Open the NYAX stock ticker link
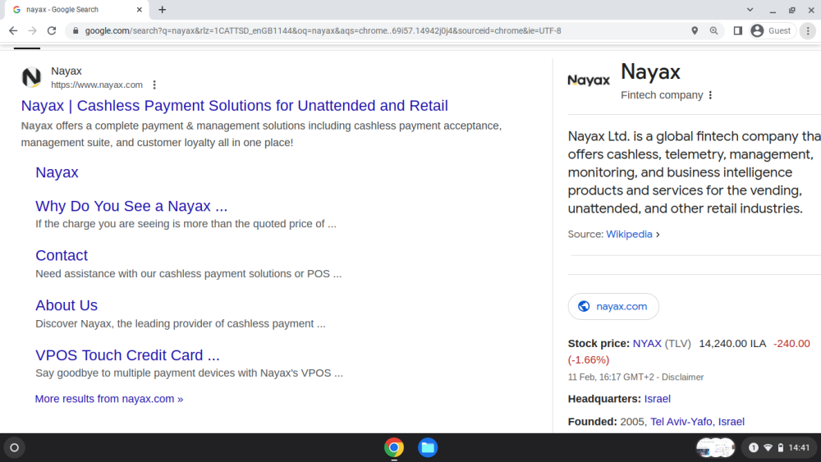 pyautogui.click(x=647, y=344)
